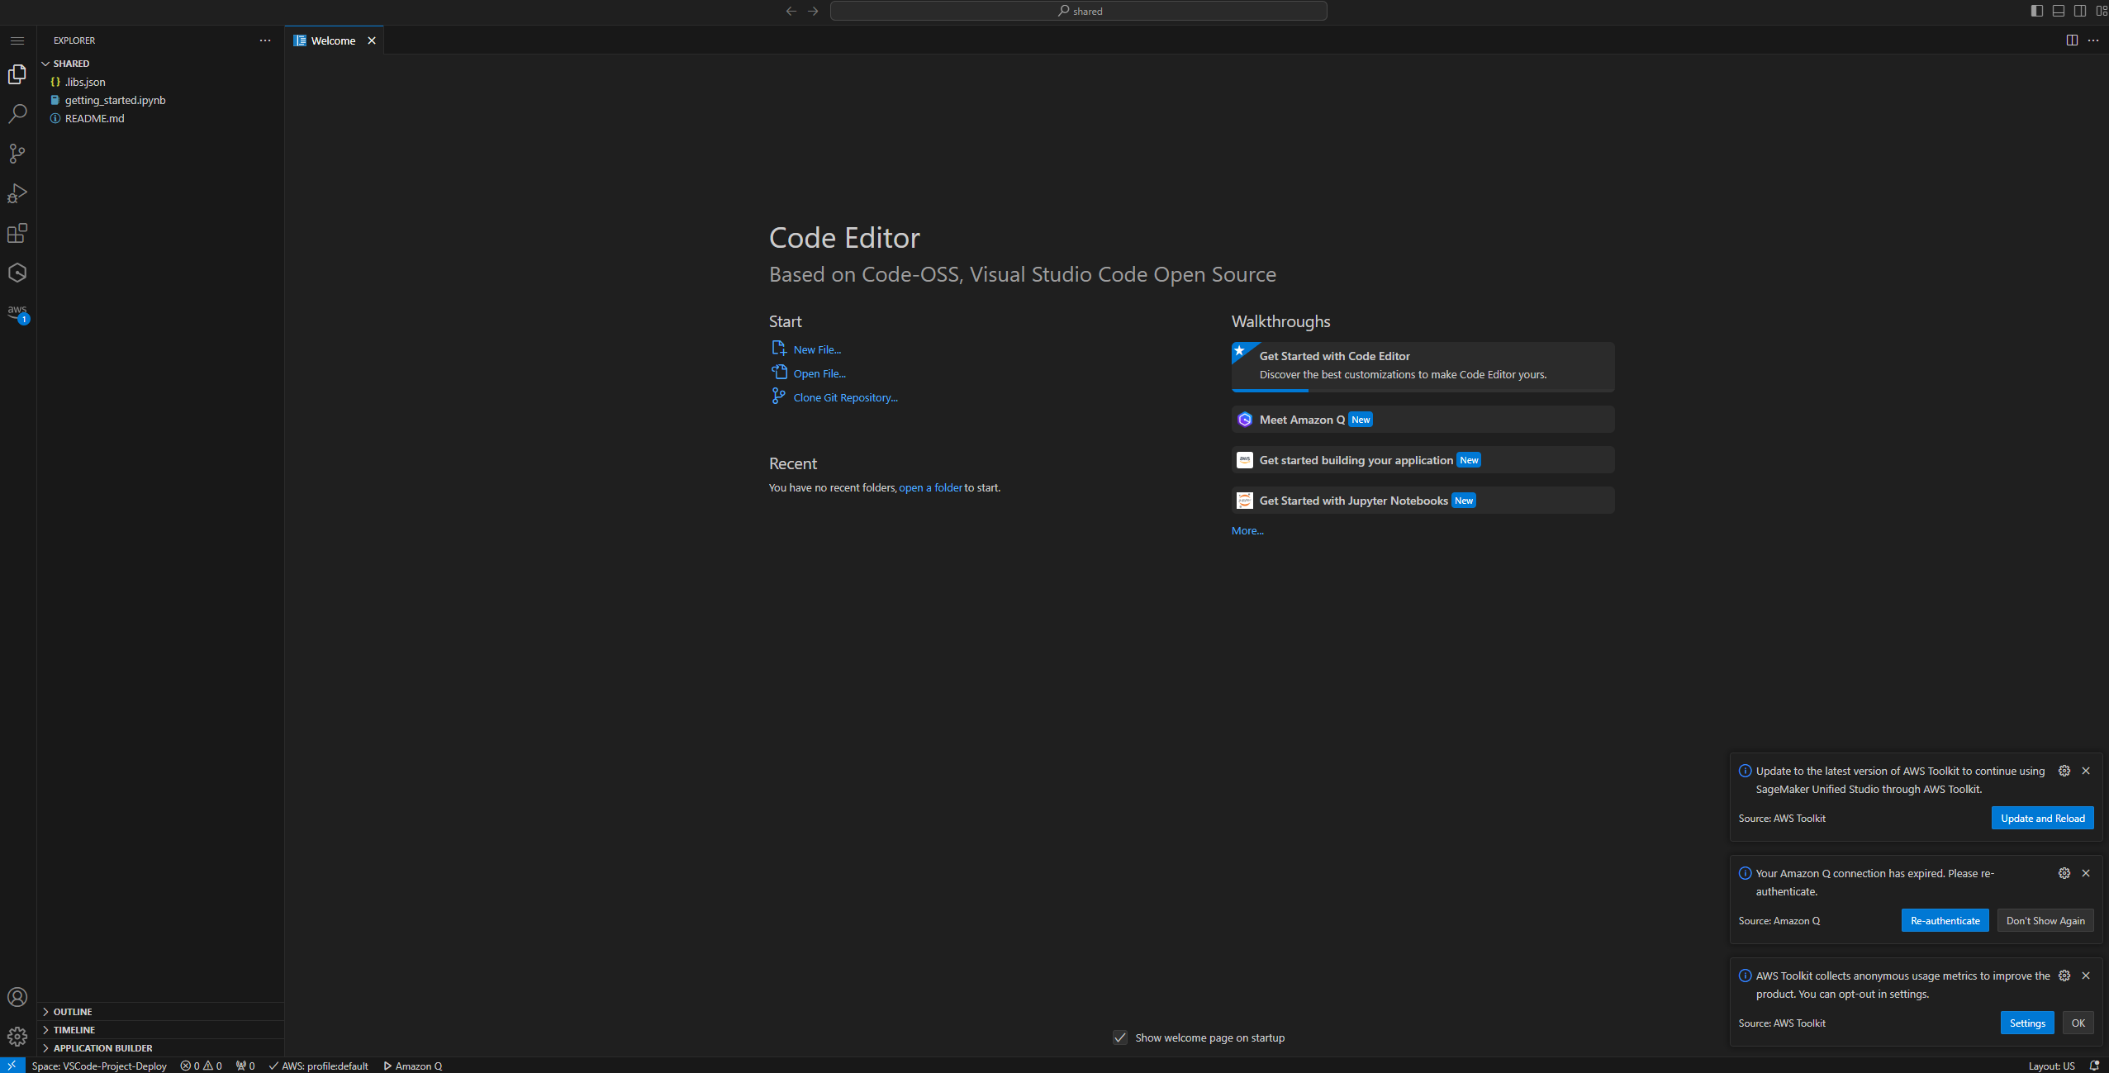Open Get started building your application walkthrough
This screenshot has width=2109, height=1073.
point(1423,460)
